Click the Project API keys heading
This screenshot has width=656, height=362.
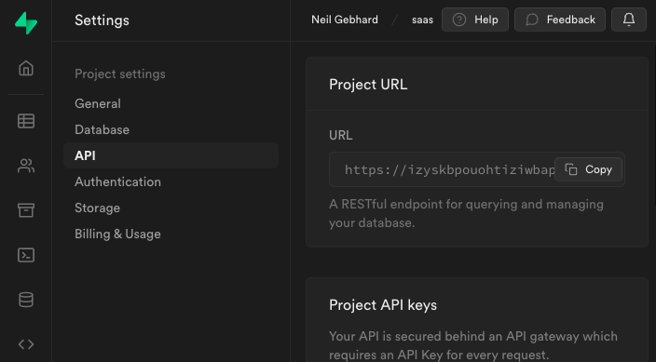[x=382, y=305]
